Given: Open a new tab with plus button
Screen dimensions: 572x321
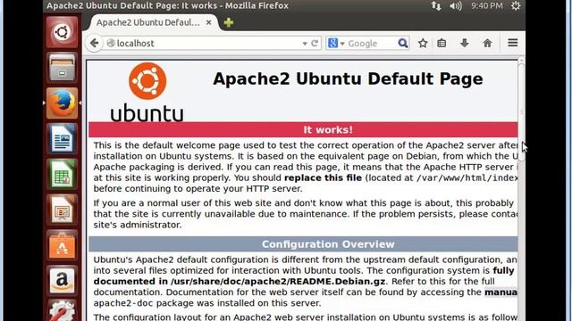Looking at the screenshot, I should coord(229,22).
